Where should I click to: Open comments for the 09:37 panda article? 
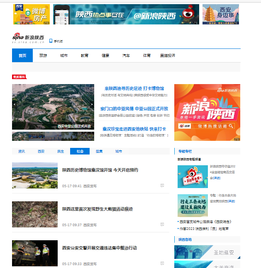162,225
